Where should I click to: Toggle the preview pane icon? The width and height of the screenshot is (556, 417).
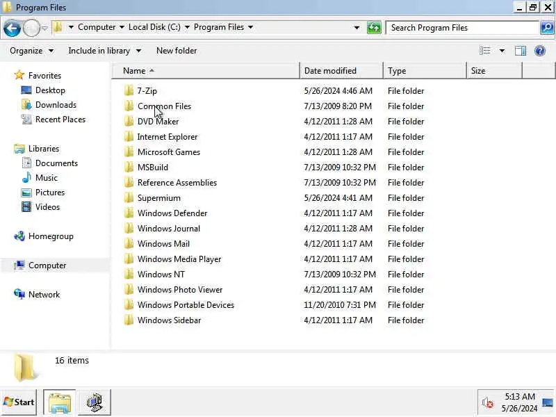(520, 51)
